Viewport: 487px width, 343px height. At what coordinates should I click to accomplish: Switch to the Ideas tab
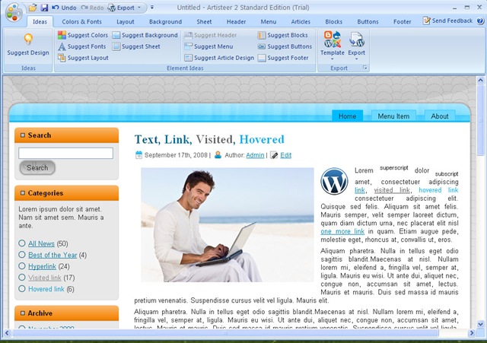coord(40,22)
